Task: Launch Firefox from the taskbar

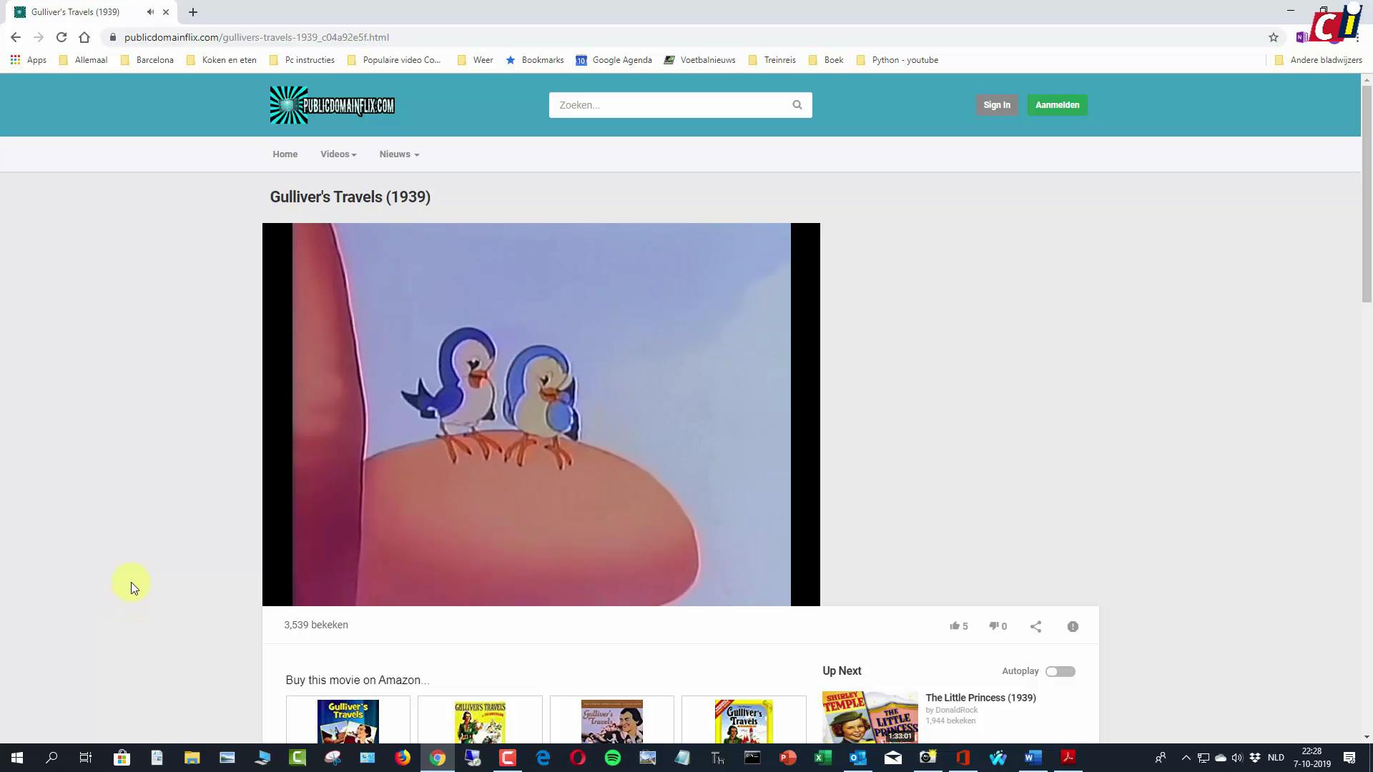Action: (x=403, y=758)
